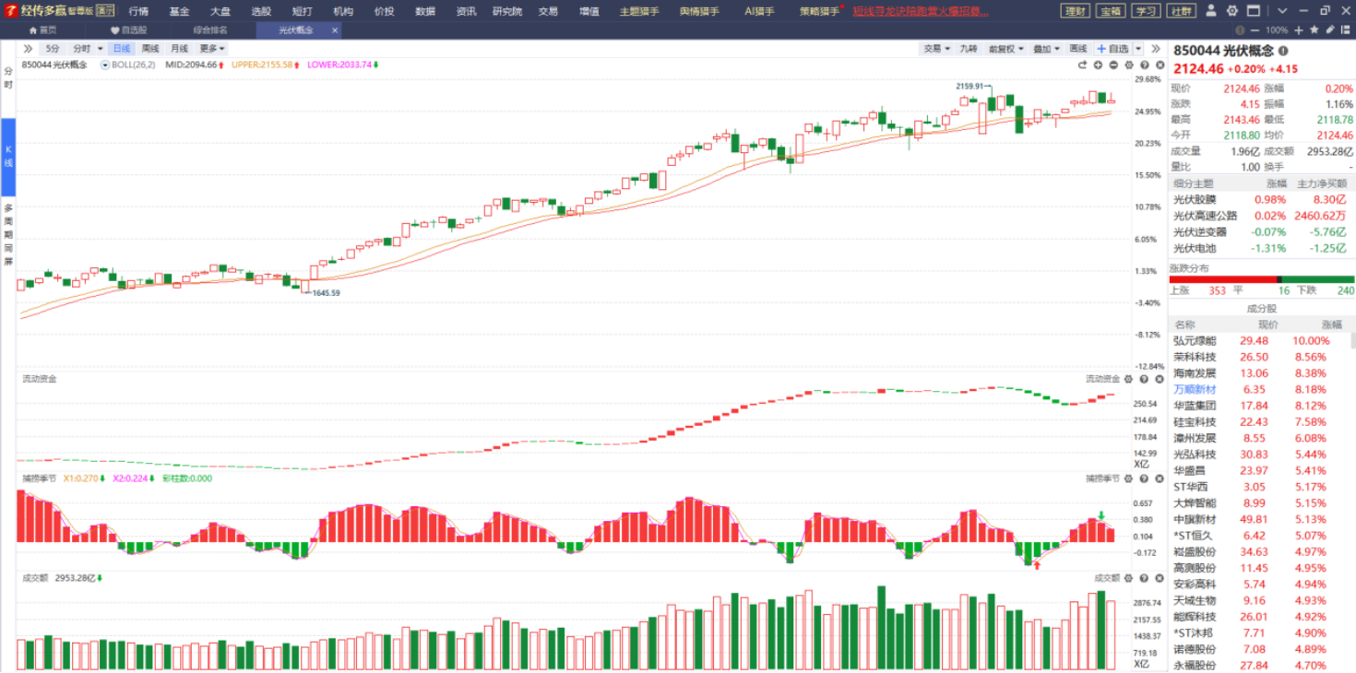Image resolution: width=1356 pixels, height=673 pixels.
Task: Open settings via the top gear icon
Action: (1231, 11)
